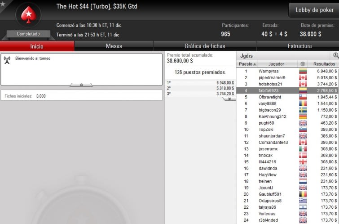The width and height of the screenshot is (339, 224).
Task: Click treinen's Netherlands flag
Action: point(303,181)
